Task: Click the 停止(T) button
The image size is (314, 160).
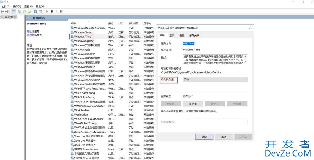Action: click(x=193, y=104)
